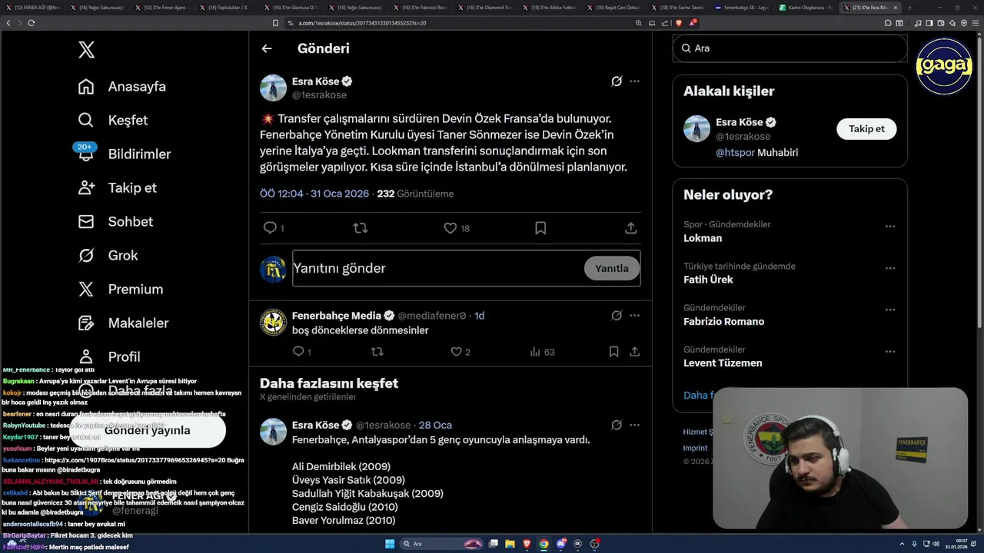
Task: Click the Yanıtla button
Action: [x=612, y=268]
